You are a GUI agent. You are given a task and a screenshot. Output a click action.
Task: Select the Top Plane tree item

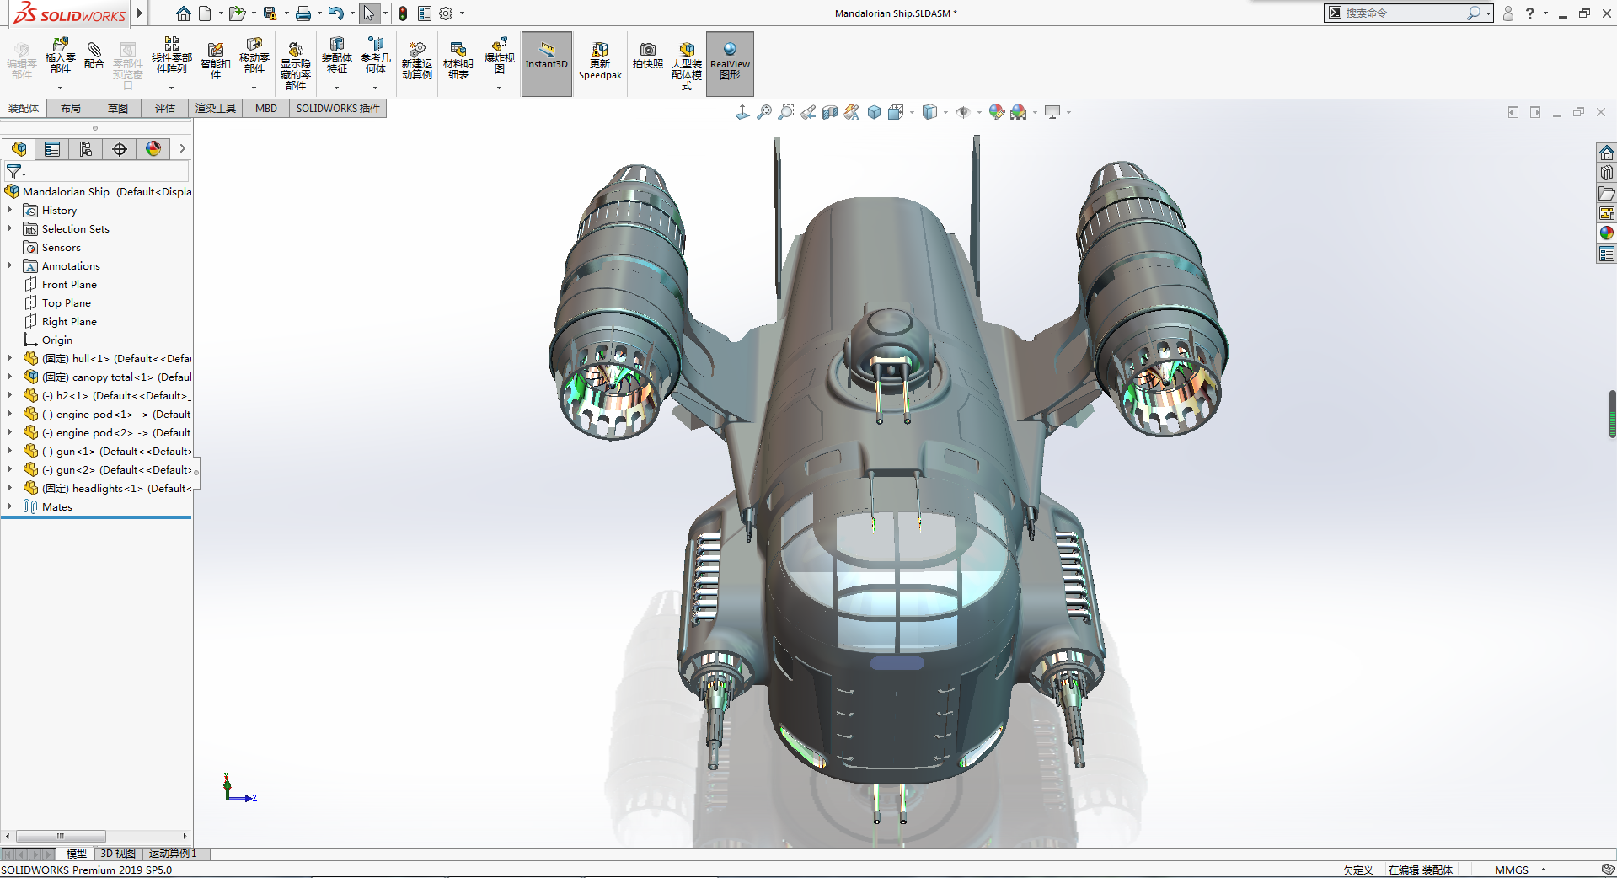coord(67,303)
